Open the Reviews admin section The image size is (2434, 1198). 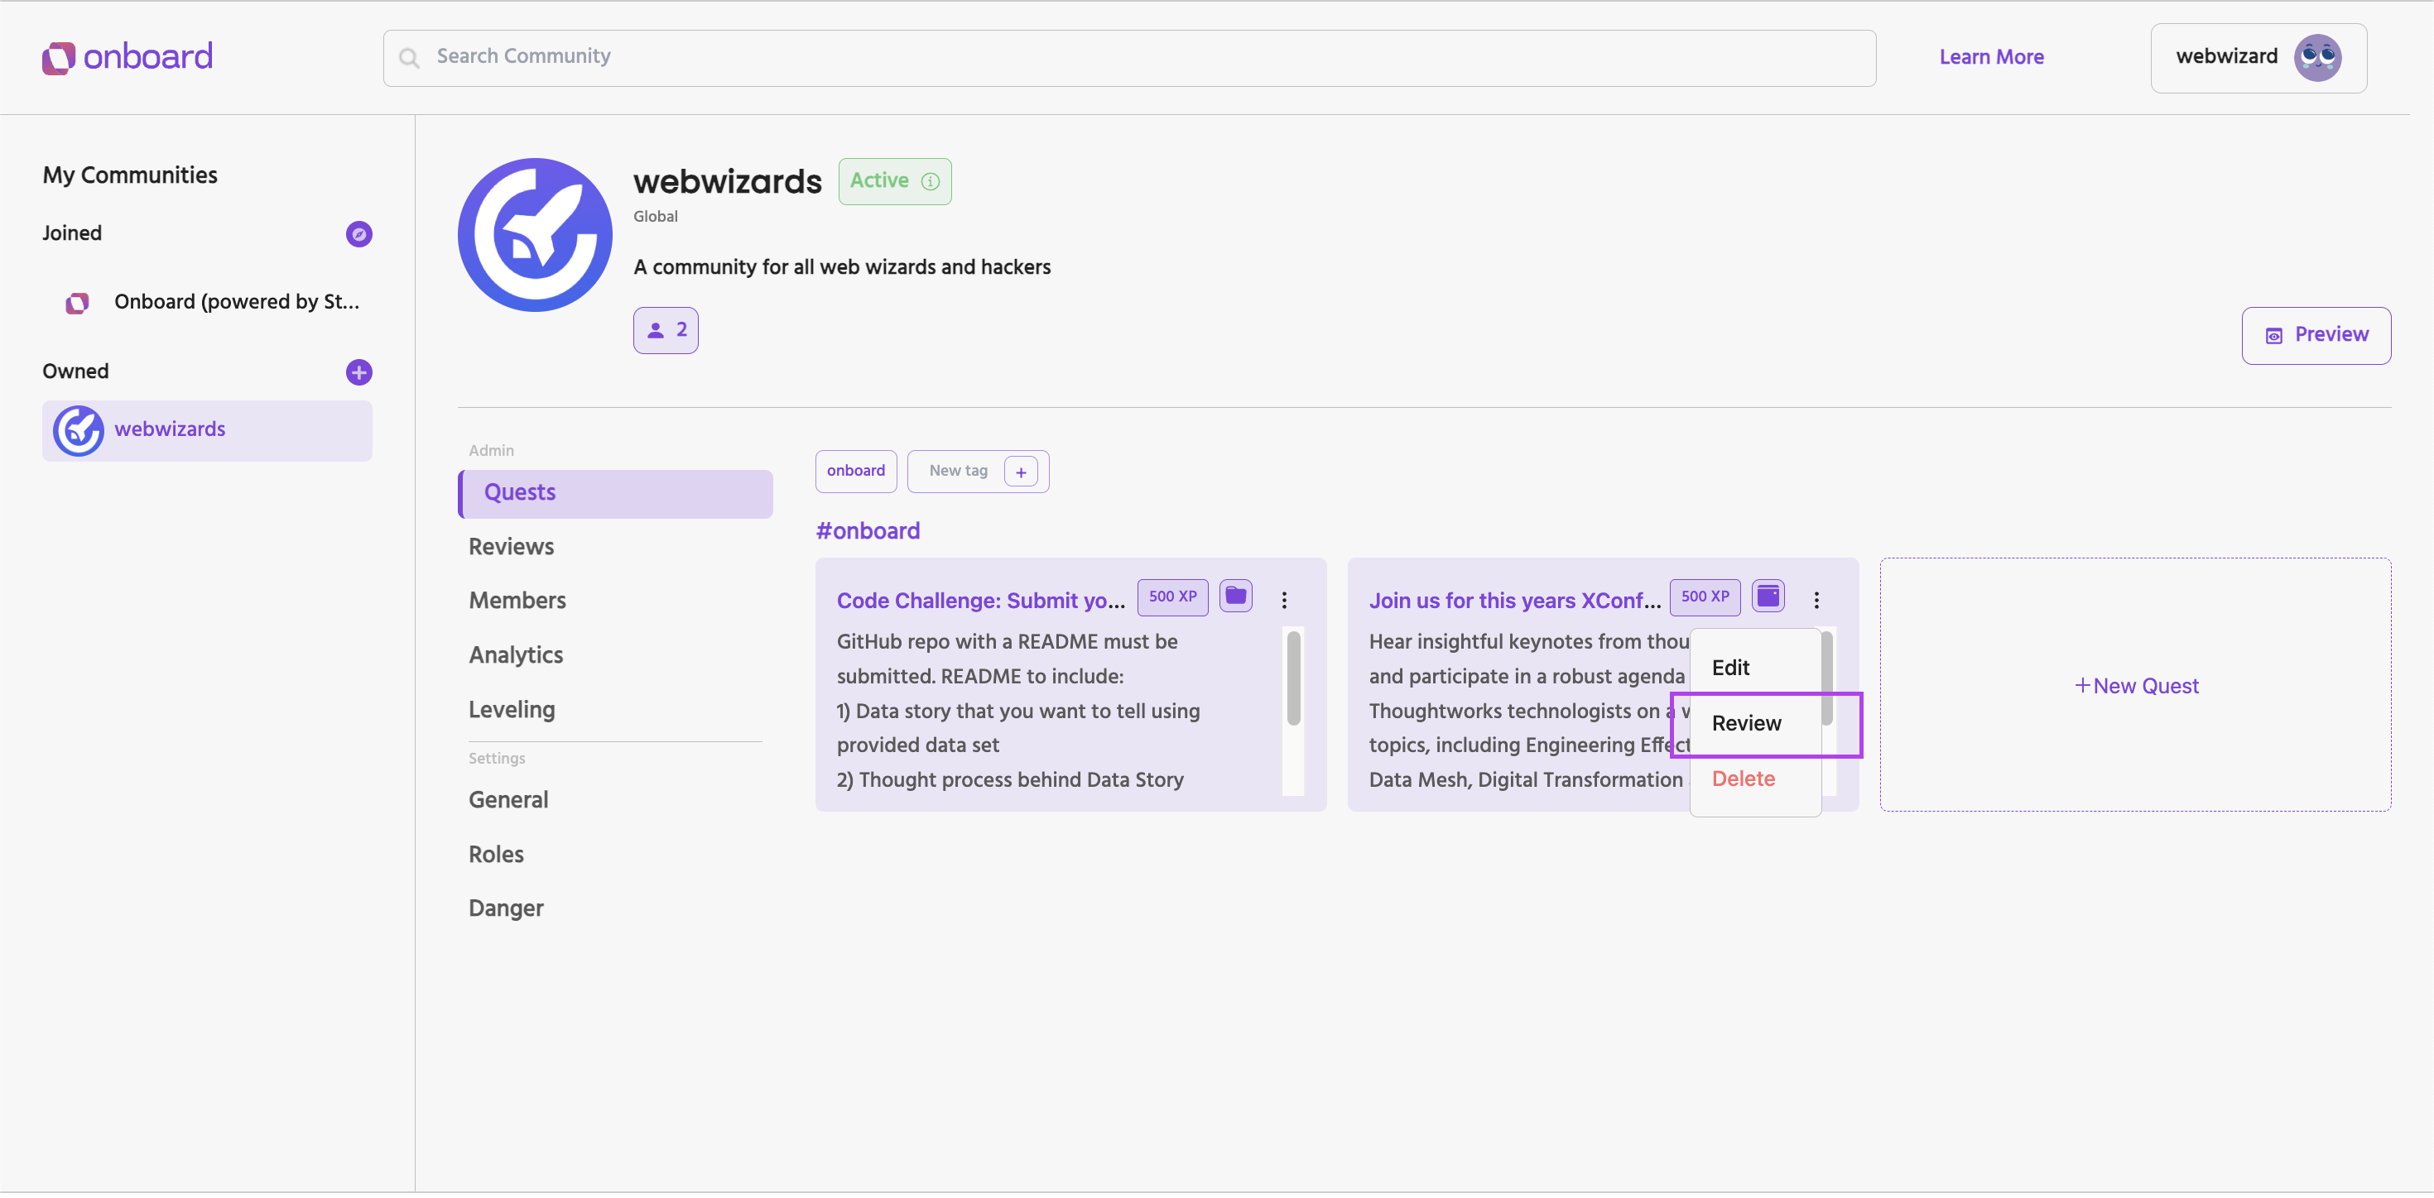(x=511, y=548)
